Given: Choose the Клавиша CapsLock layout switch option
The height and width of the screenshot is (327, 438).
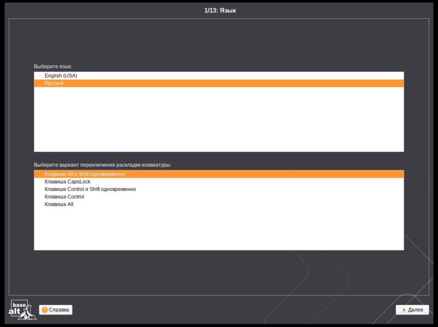Looking at the screenshot, I should click(x=68, y=182).
